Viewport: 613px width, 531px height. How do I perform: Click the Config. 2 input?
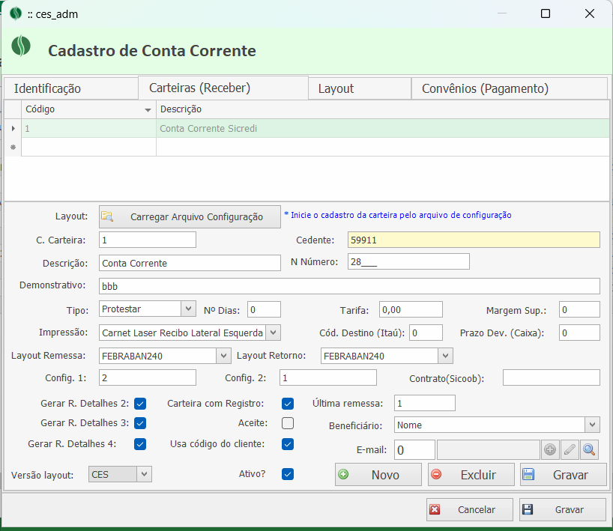(x=328, y=377)
